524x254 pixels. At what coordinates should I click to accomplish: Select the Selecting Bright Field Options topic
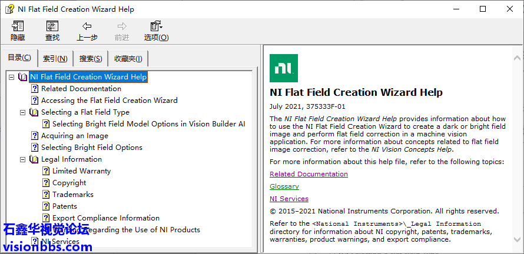tap(92, 148)
